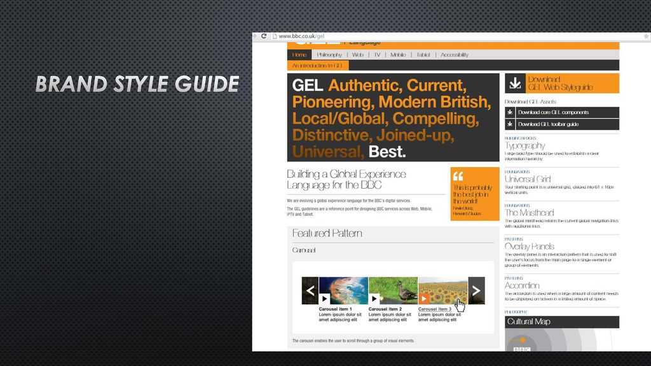
Task: Open the Carousel item 3 sunflower thumbnail
Action: [x=443, y=290]
